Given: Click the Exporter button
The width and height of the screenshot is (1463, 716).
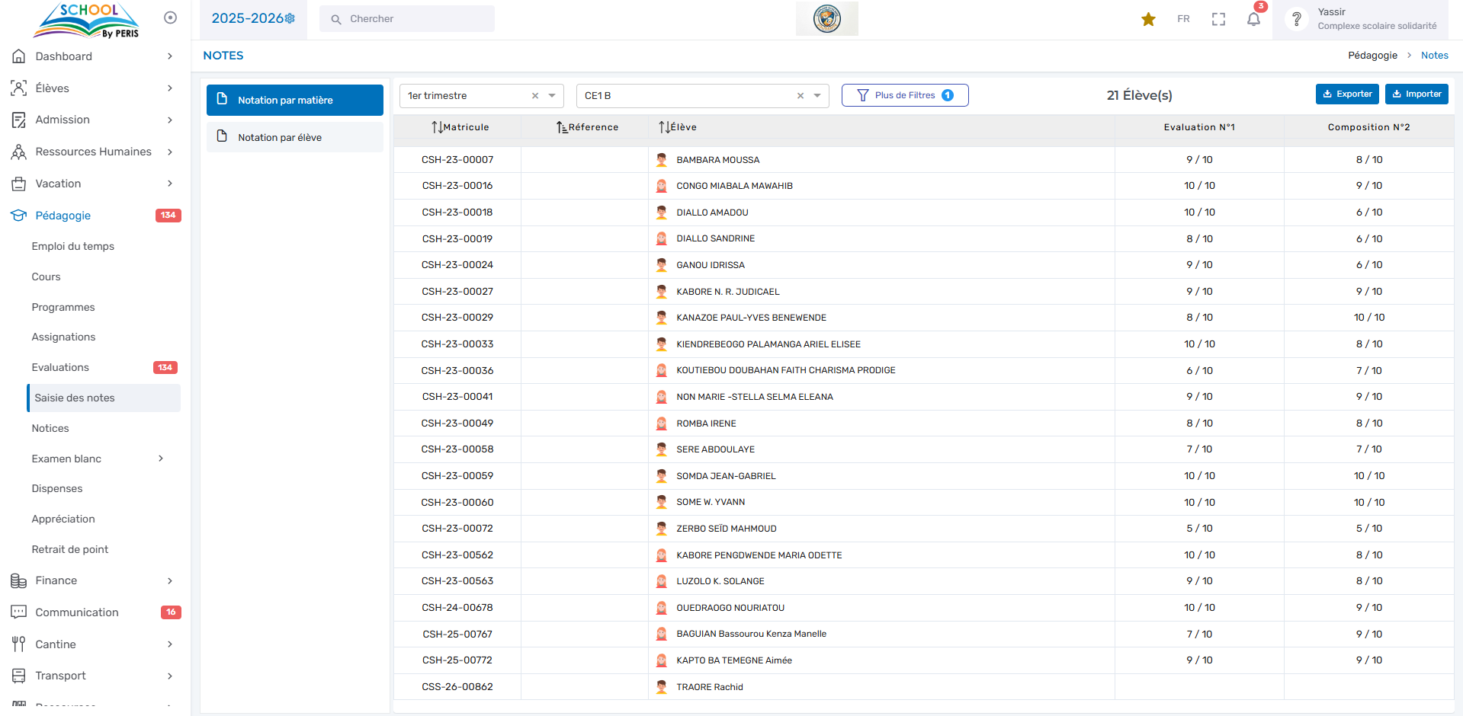Looking at the screenshot, I should 1346,94.
